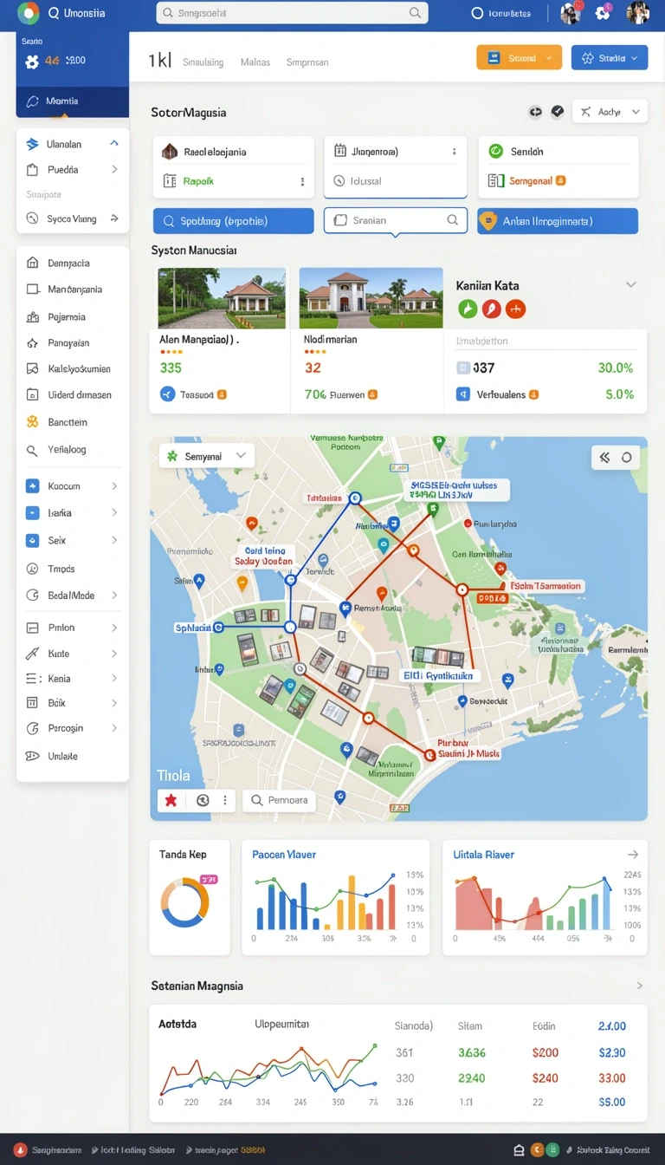
Task: Click the $5.00 value in the table
Action: pyautogui.click(x=611, y=1103)
